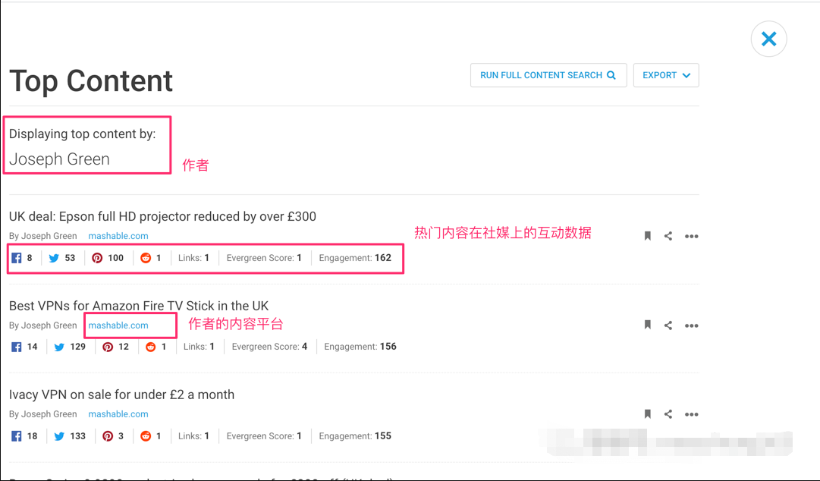Click Facebook icon on Epson article stats
The image size is (820, 481).
click(x=17, y=258)
